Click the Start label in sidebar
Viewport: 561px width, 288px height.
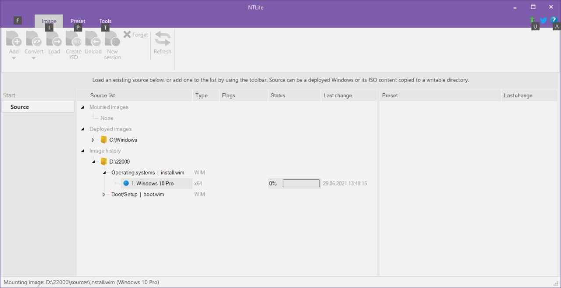point(9,95)
